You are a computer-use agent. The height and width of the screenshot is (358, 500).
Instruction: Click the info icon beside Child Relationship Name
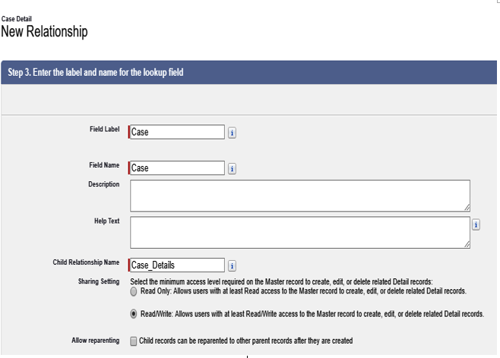pyautogui.click(x=233, y=265)
